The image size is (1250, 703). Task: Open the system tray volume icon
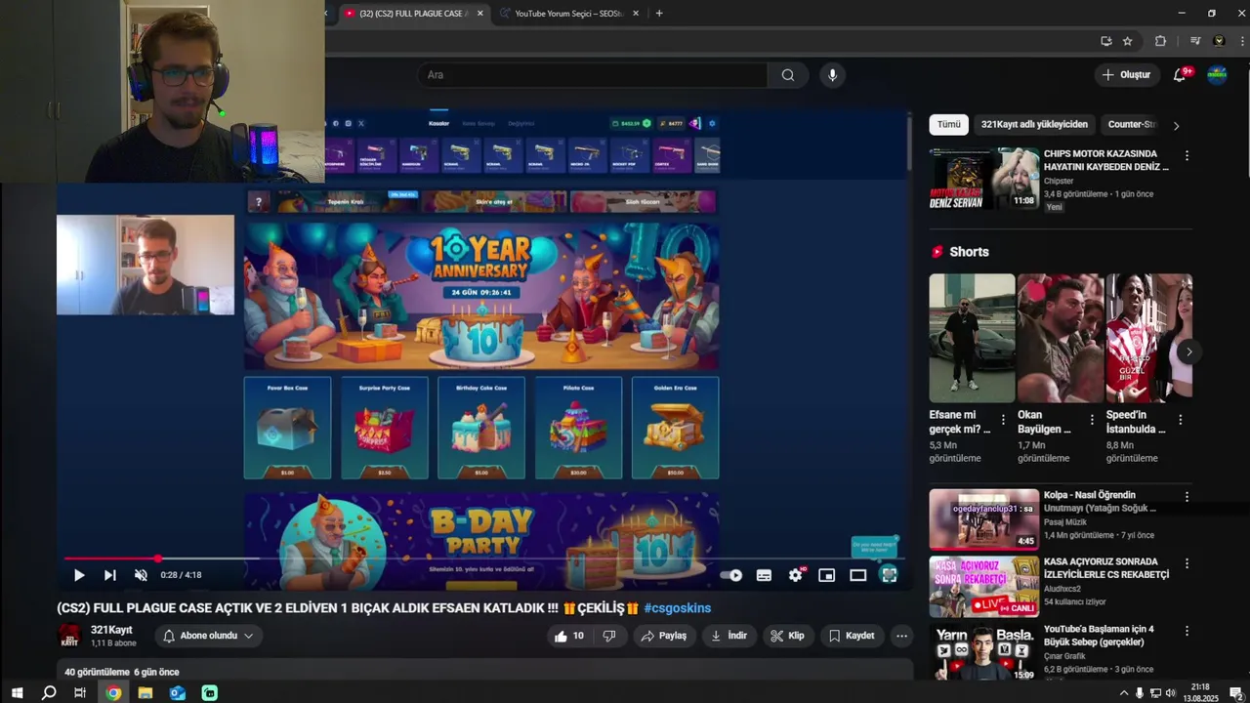tap(1171, 693)
